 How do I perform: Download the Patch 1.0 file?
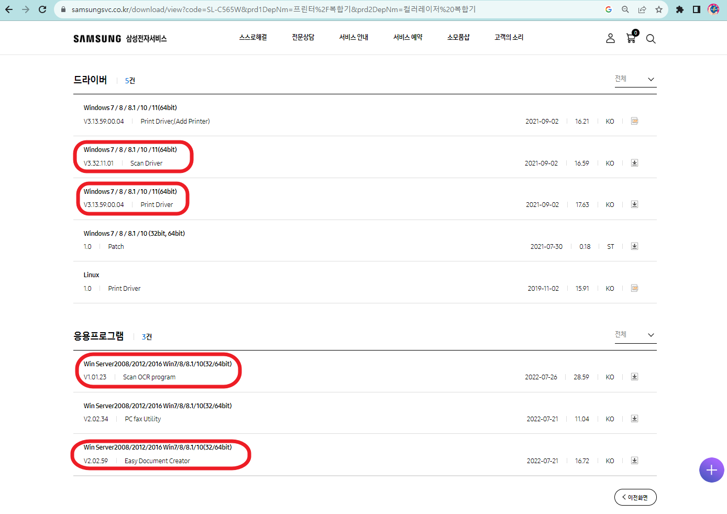pos(634,246)
